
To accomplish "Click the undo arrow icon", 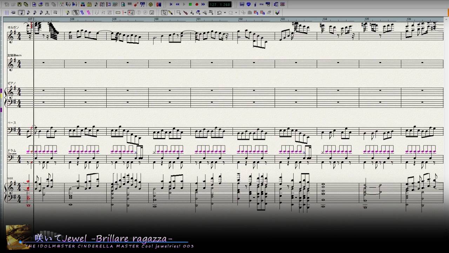I will click(x=219, y=13).
